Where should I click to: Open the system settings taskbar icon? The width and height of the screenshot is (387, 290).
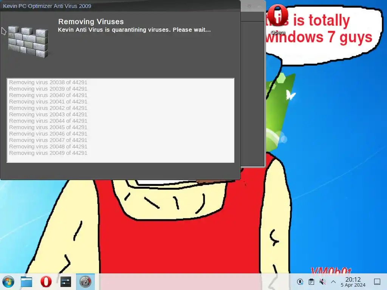coord(66,282)
